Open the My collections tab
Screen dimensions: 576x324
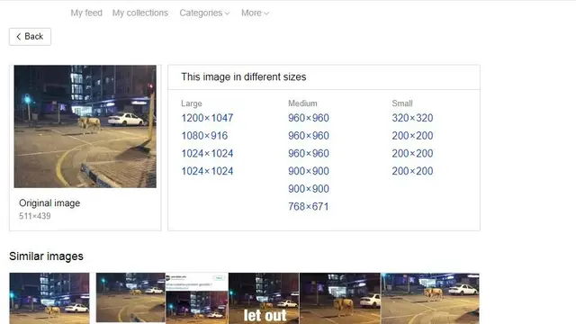click(140, 13)
